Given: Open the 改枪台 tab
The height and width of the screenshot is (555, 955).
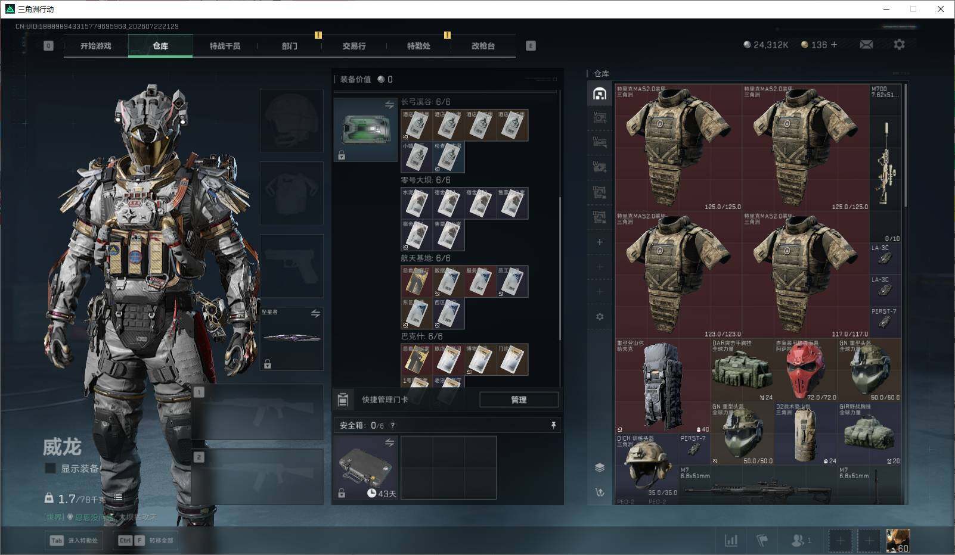Looking at the screenshot, I should pyautogui.click(x=483, y=46).
